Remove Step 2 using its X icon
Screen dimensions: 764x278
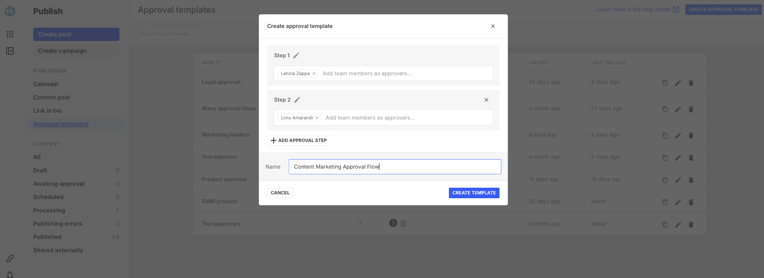pyautogui.click(x=486, y=100)
